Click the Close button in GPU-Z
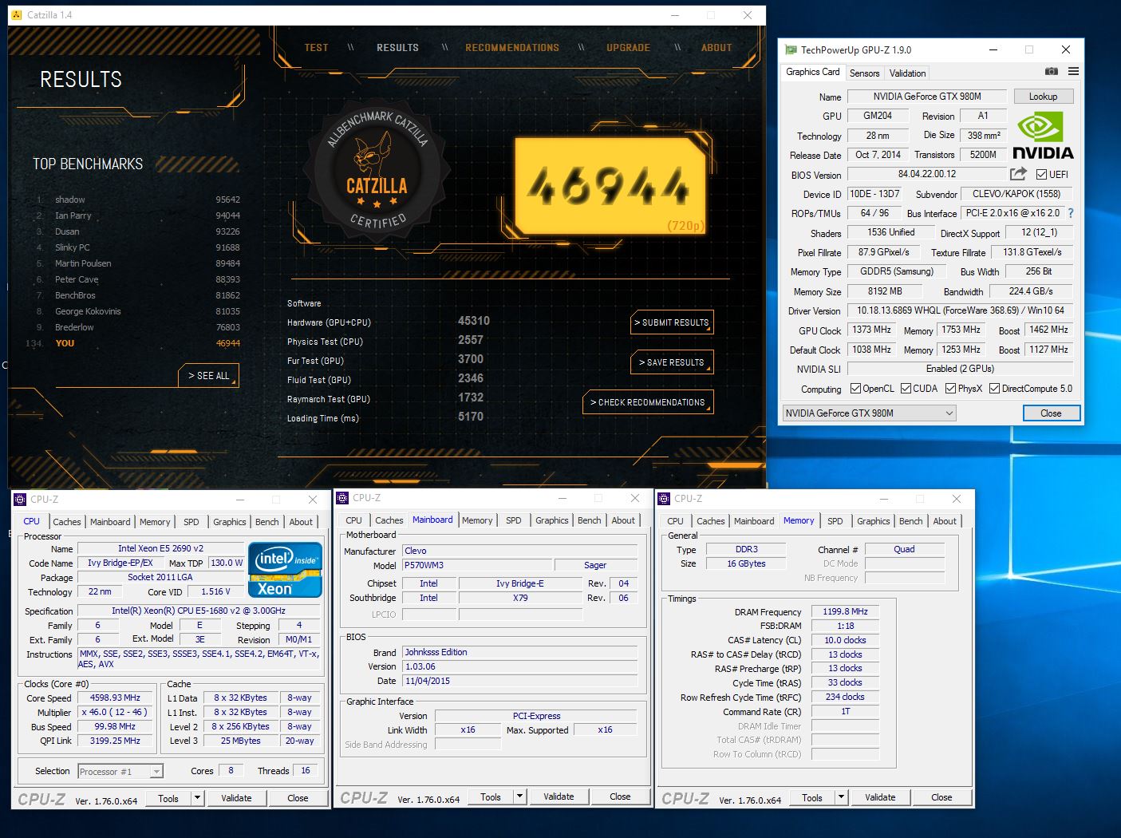The height and width of the screenshot is (838, 1121). (x=1052, y=413)
